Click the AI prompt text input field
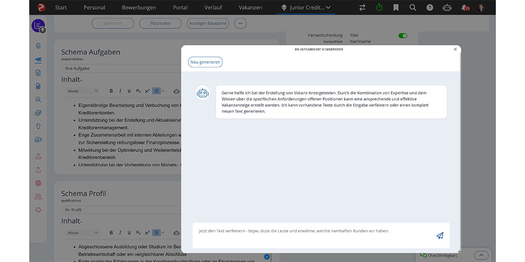 [x=311, y=235]
